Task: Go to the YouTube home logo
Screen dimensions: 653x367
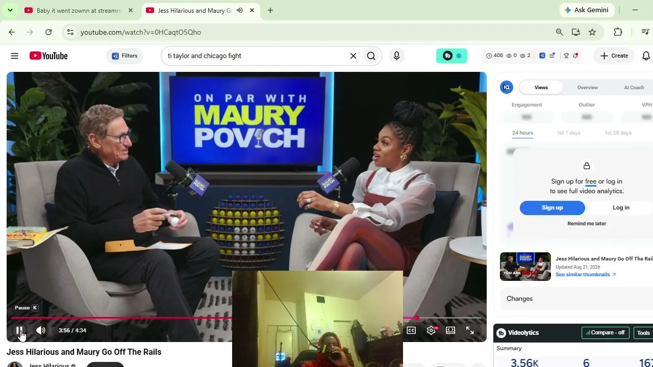Action: point(48,56)
